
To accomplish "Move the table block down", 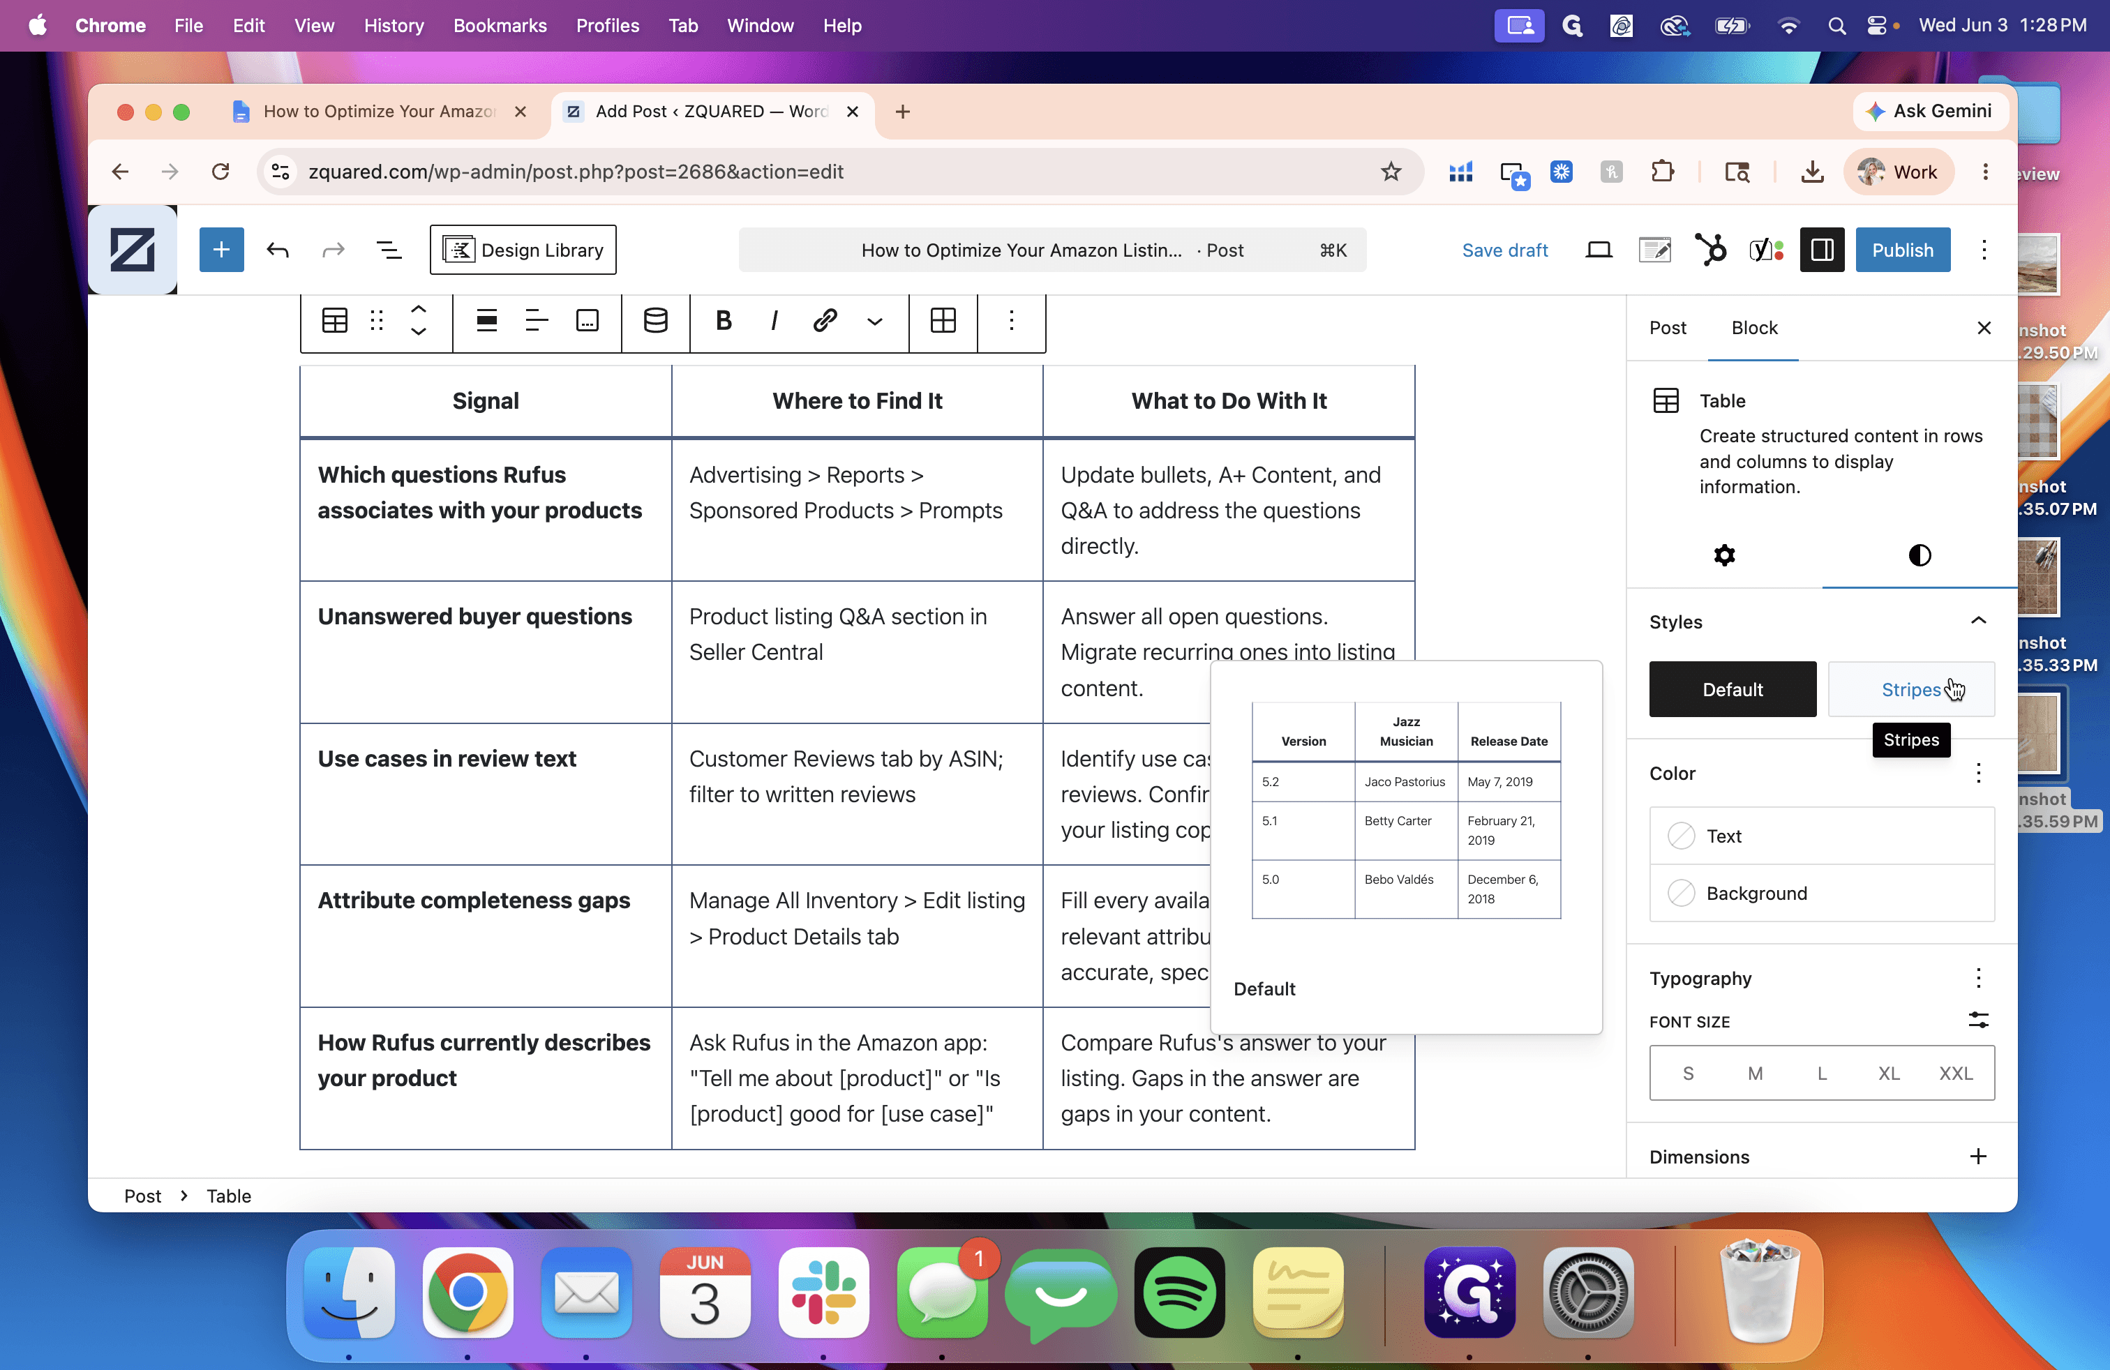I will point(419,331).
